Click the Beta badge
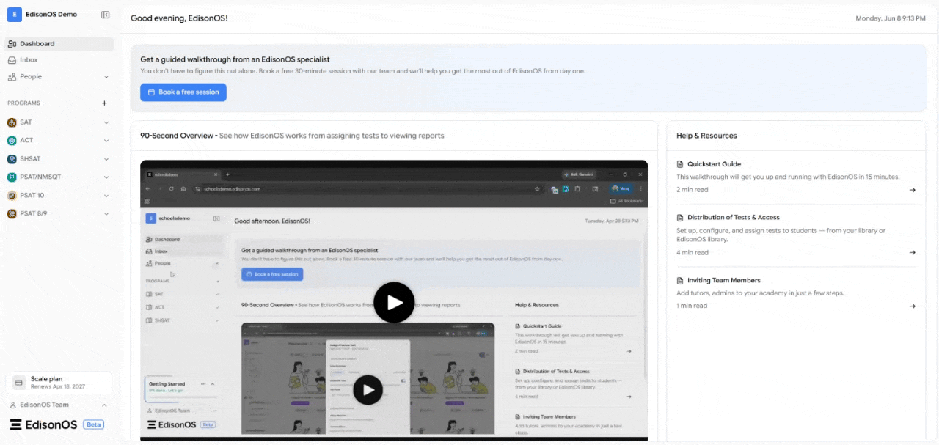Image resolution: width=939 pixels, height=445 pixels. (93, 424)
